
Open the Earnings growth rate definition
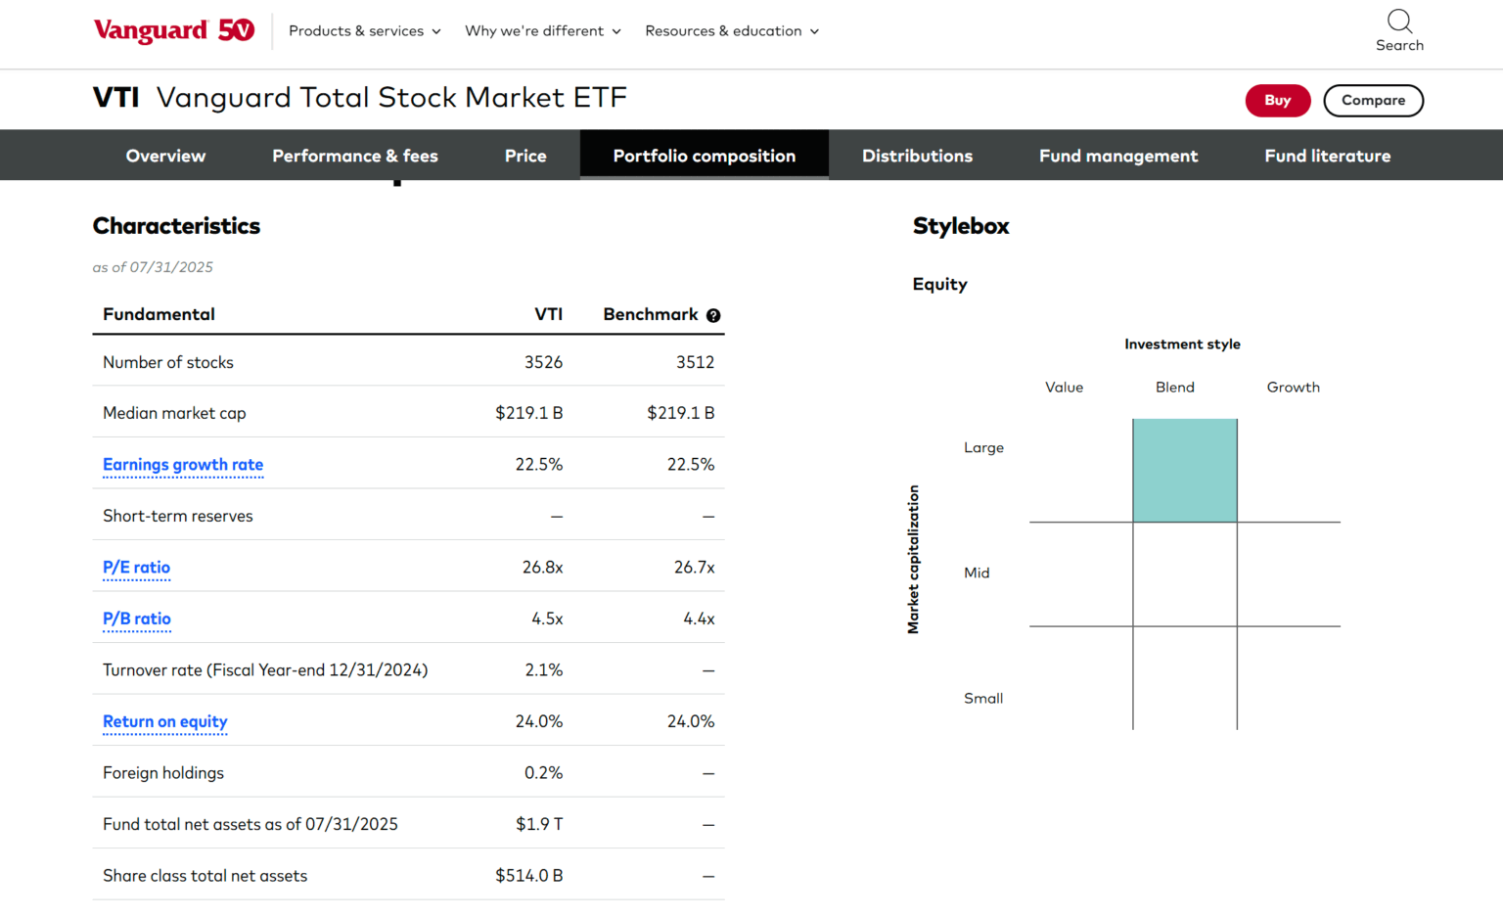182,465
